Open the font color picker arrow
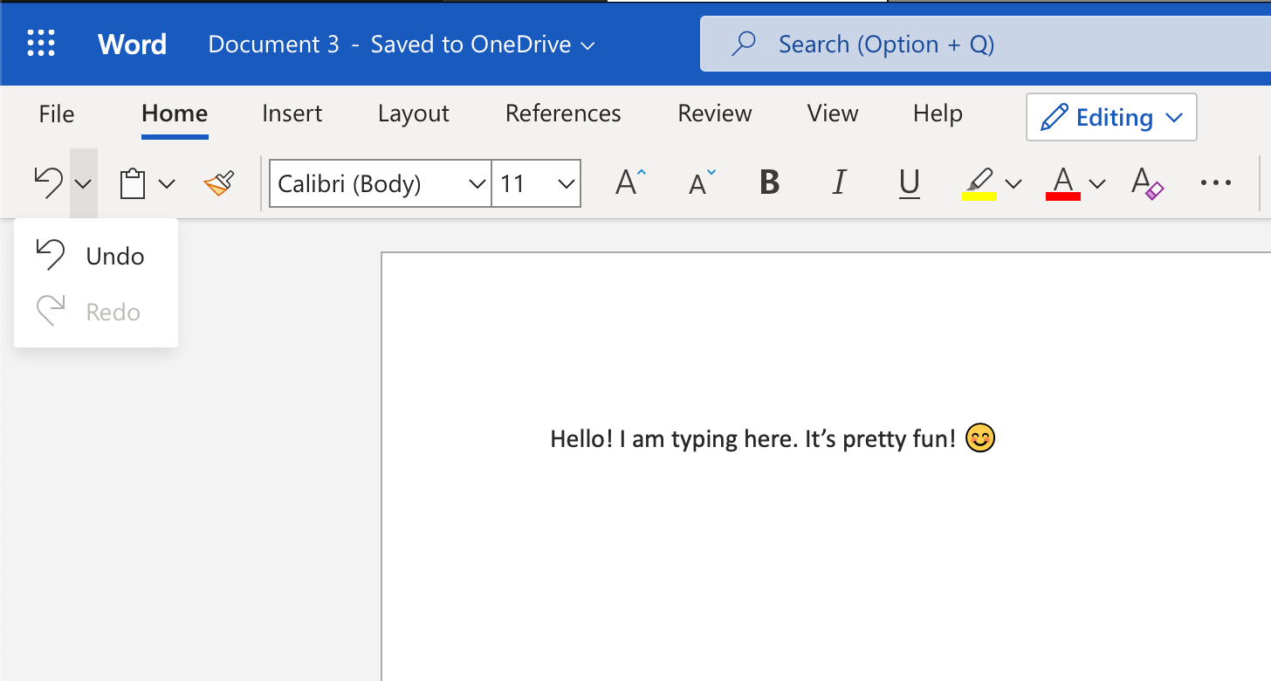 coord(1096,183)
